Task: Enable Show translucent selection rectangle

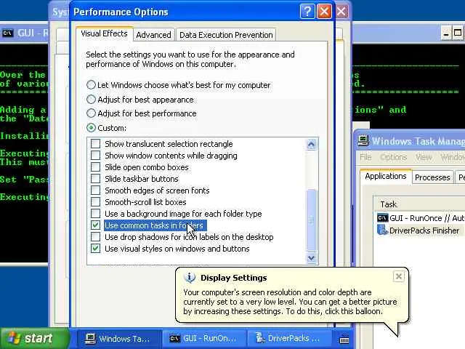Action: click(x=95, y=144)
